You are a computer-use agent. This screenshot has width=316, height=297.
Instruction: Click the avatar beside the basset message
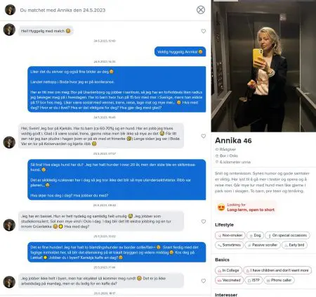[9, 225]
